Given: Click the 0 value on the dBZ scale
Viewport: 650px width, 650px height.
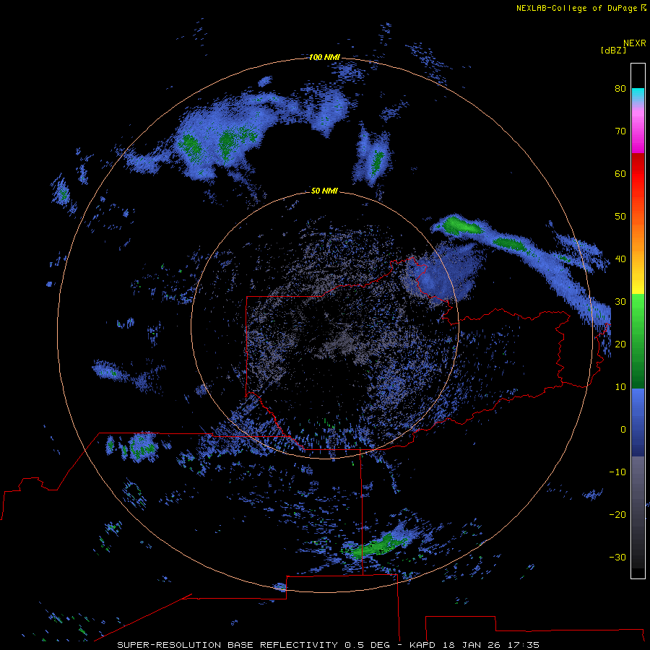Looking at the screenshot, I should tap(623, 430).
